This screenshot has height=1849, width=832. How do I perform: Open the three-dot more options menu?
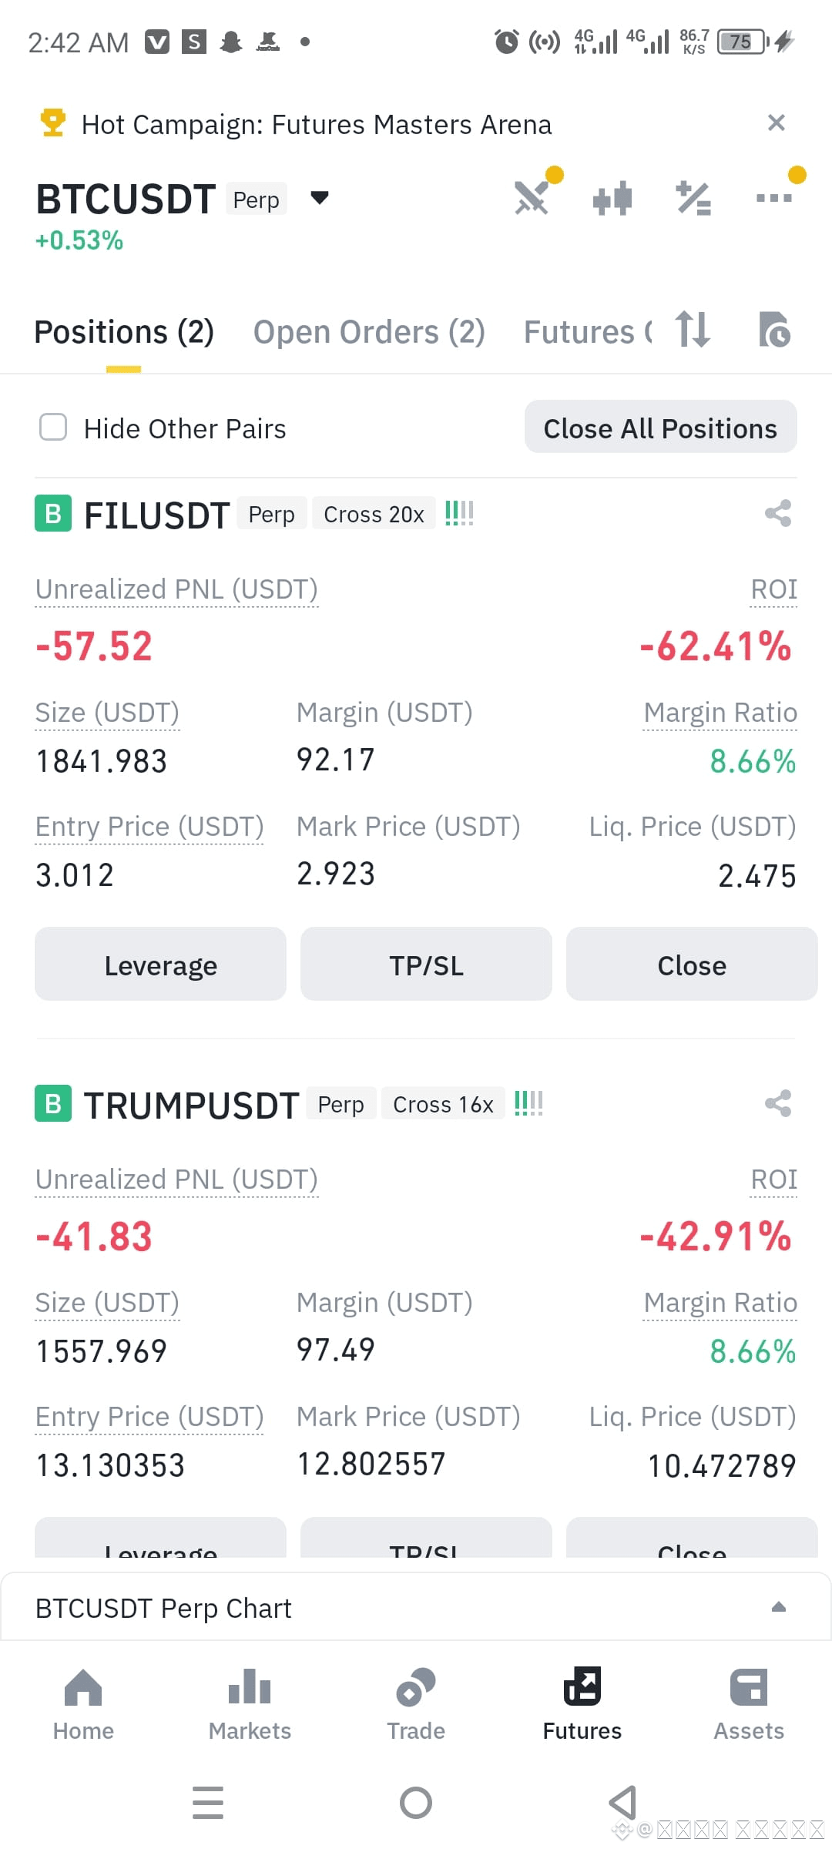pyautogui.click(x=774, y=198)
